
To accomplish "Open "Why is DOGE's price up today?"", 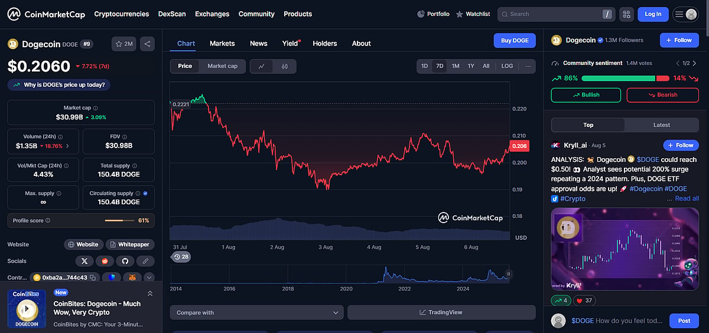I will pos(59,85).
